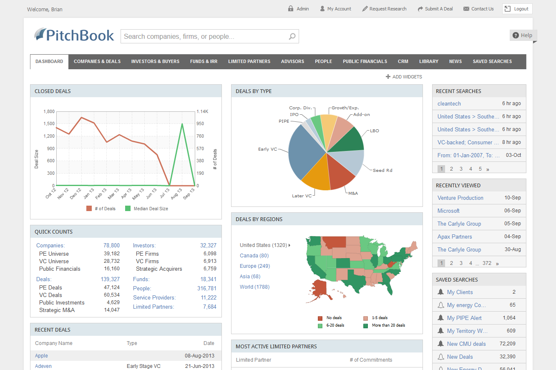Switch to the People tab

click(x=323, y=61)
